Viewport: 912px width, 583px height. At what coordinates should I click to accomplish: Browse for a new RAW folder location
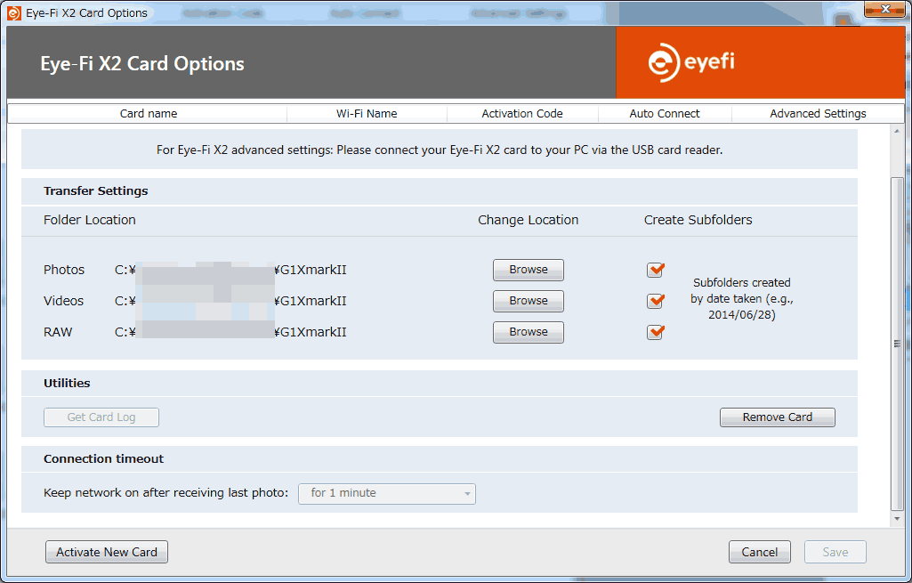(529, 332)
